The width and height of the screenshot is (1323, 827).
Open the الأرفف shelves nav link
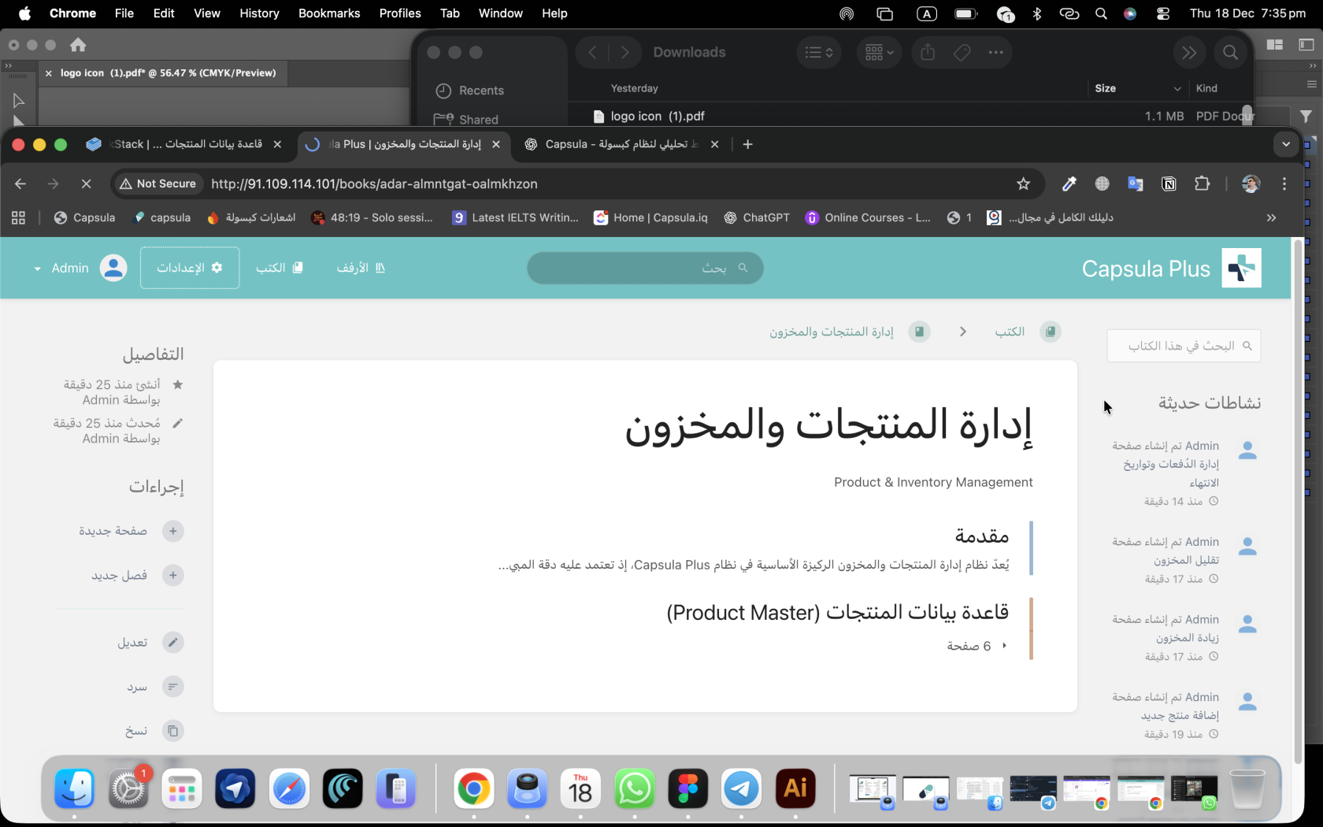pyautogui.click(x=361, y=268)
